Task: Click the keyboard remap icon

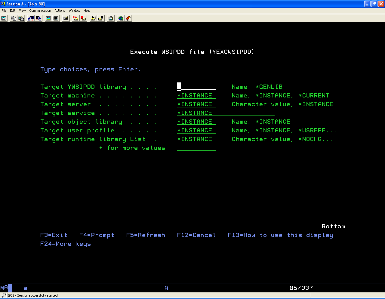Action: pyautogui.click(x=66, y=18)
